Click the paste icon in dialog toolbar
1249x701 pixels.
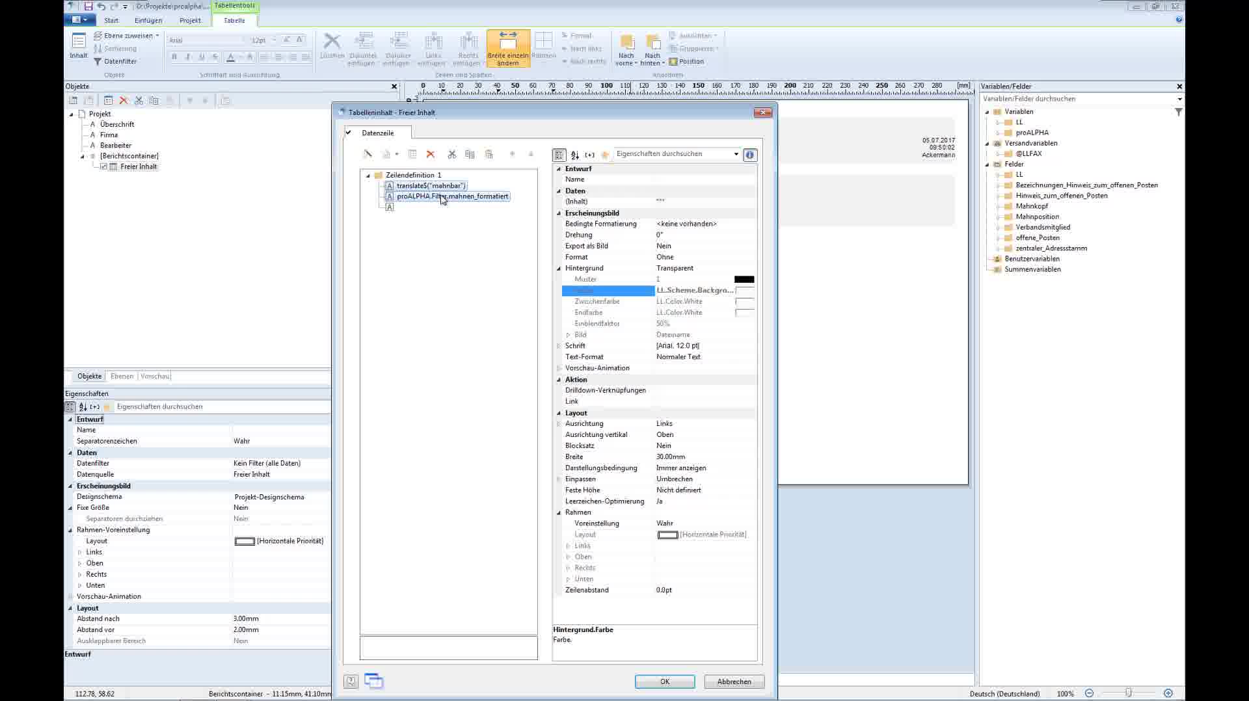pyautogui.click(x=489, y=154)
